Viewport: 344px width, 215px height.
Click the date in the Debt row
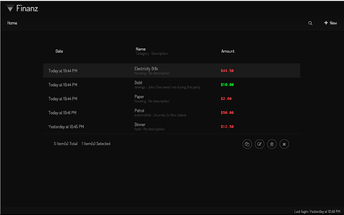point(63,85)
